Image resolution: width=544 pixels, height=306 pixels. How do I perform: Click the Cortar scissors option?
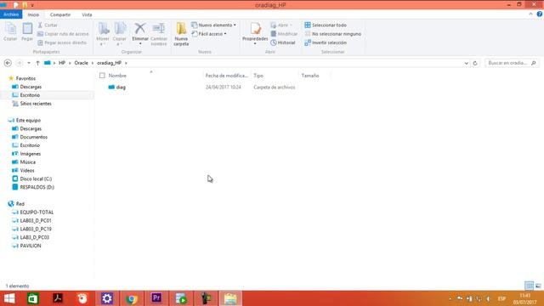[48, 25]
